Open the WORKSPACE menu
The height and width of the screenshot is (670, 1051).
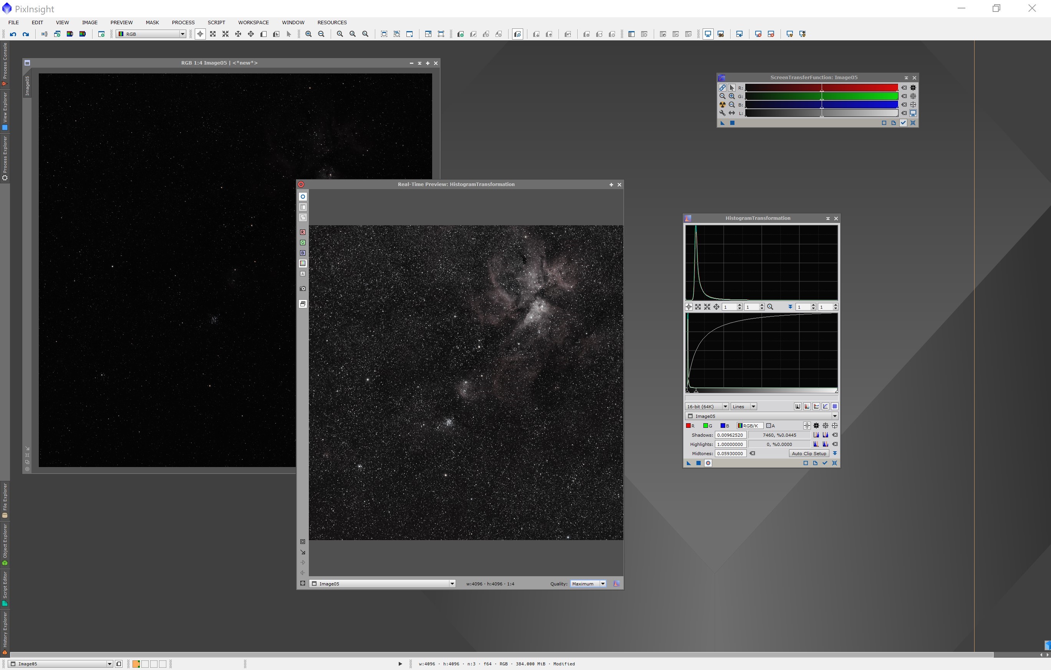(x=254, y=22)
